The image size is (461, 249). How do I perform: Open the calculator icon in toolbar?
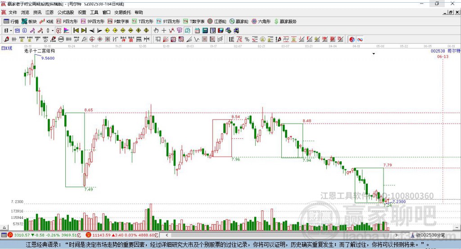click(x=205, y=30)
